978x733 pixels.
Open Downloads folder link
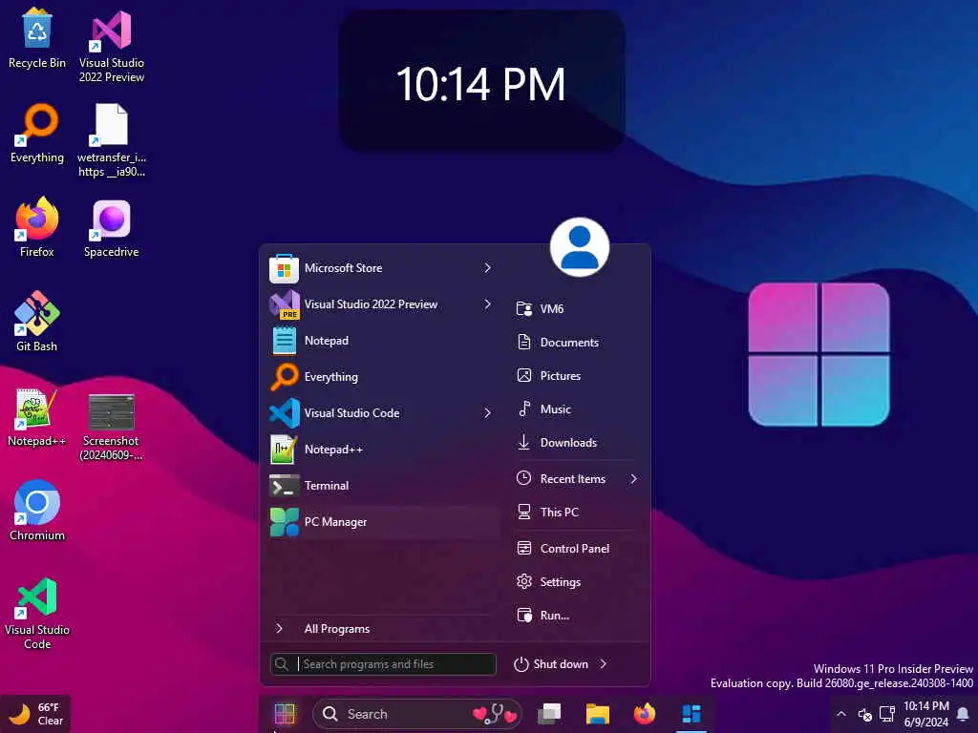coord(576,443)
